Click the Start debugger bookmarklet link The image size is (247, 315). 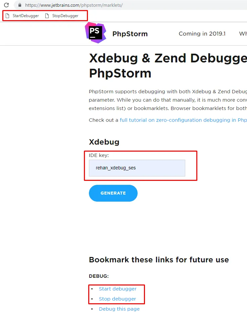pos(117,289)
